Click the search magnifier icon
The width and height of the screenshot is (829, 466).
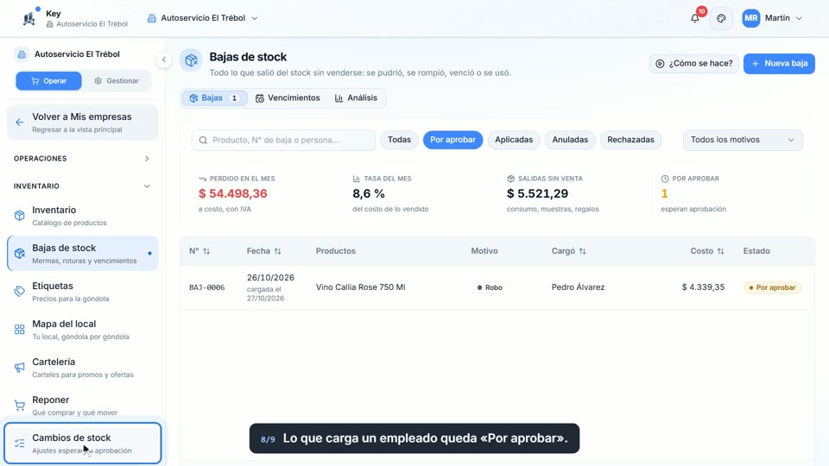(x=203, y=140)
